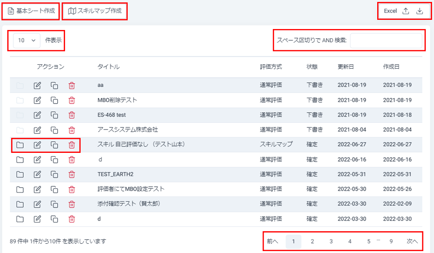The height and width of the screenshot is (253, 434).
Task: Jump to page 9 in pagination
Action: tap(391, 241)
